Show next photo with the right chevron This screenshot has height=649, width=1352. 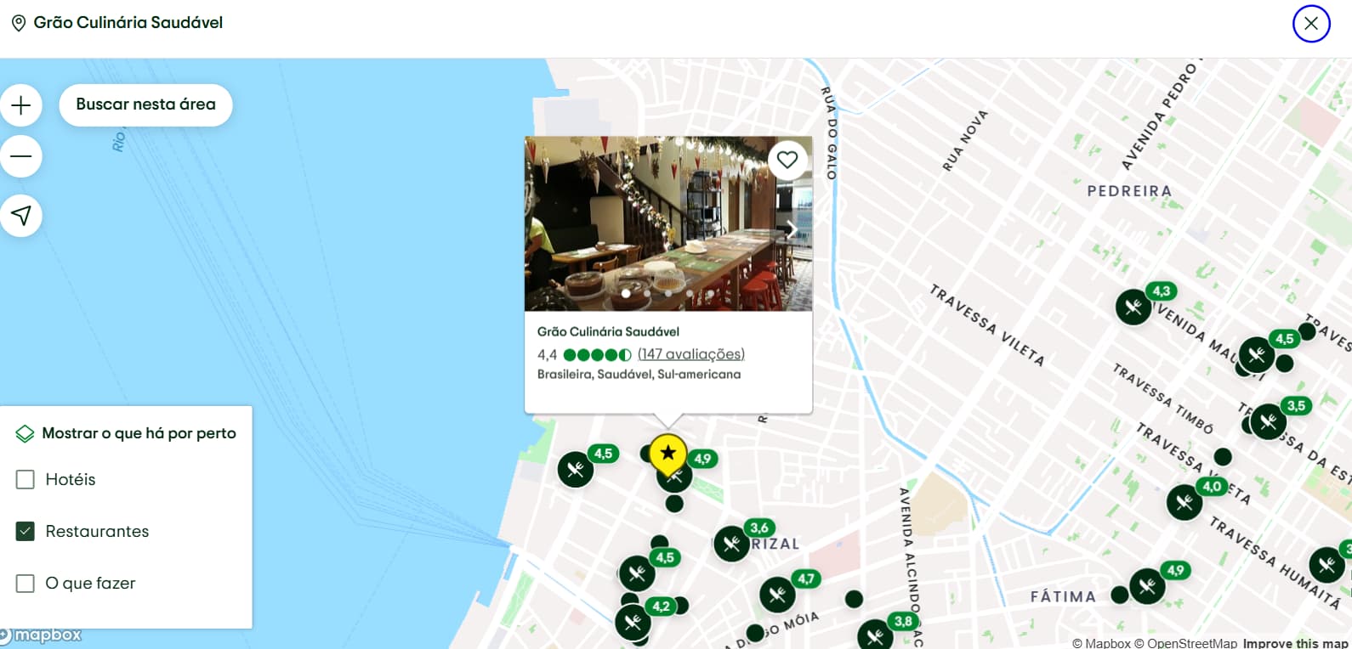tap(791, 229)
